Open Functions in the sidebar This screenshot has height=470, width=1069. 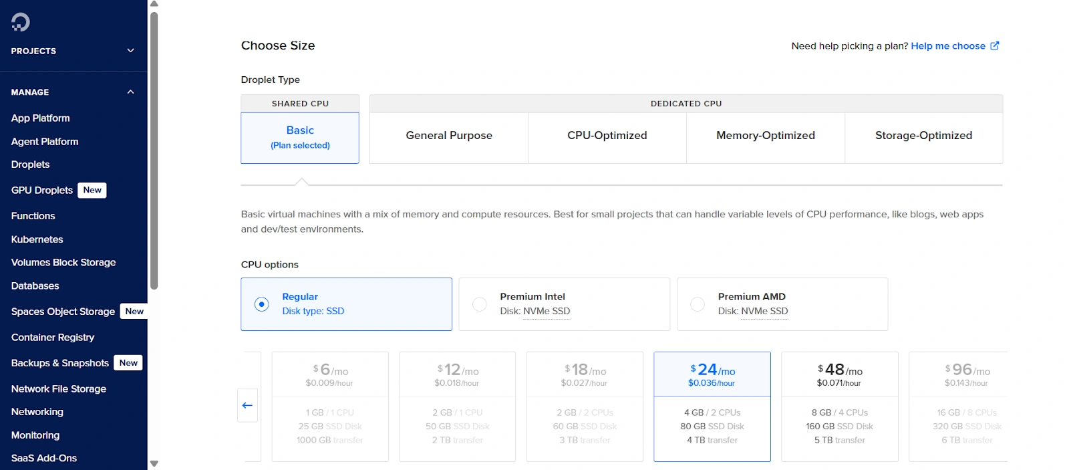tap(33, 216)
